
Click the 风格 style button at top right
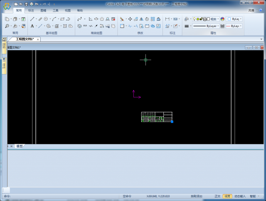[x=251, y=10]
